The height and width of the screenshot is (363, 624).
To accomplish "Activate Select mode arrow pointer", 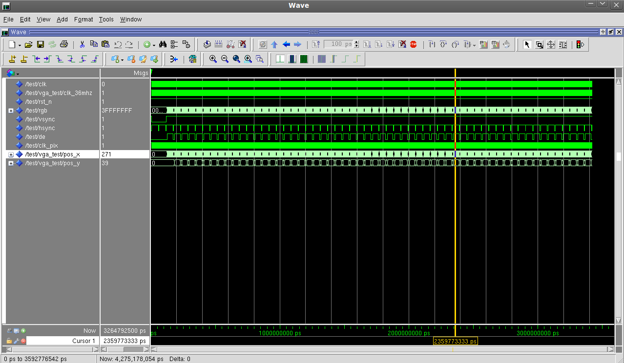I will pyautogui.click(x=527, y=44).
